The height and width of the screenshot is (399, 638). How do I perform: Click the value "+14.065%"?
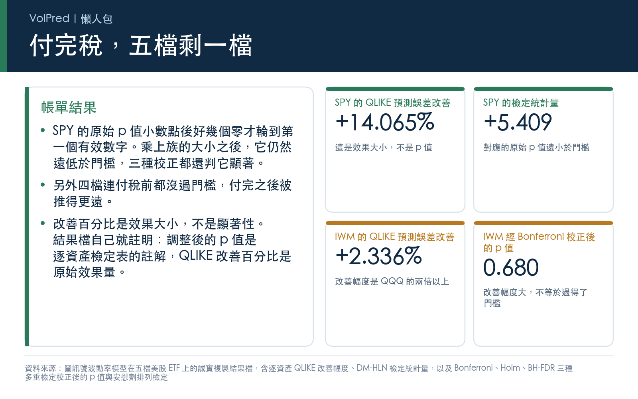pyautogui.click(x=385, y=122)
